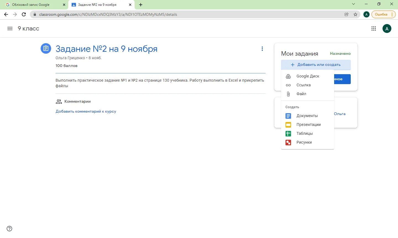Viewport: 398px width, 238px height.
Task: Click the share page icon in address bar
Action: pyautogui.click(x=346, y=14)
